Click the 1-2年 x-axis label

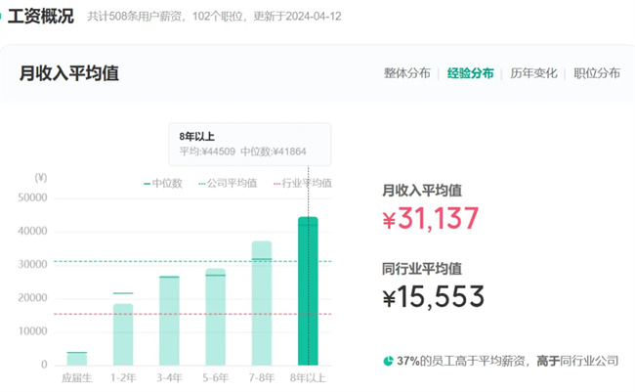tap(123, 377)
